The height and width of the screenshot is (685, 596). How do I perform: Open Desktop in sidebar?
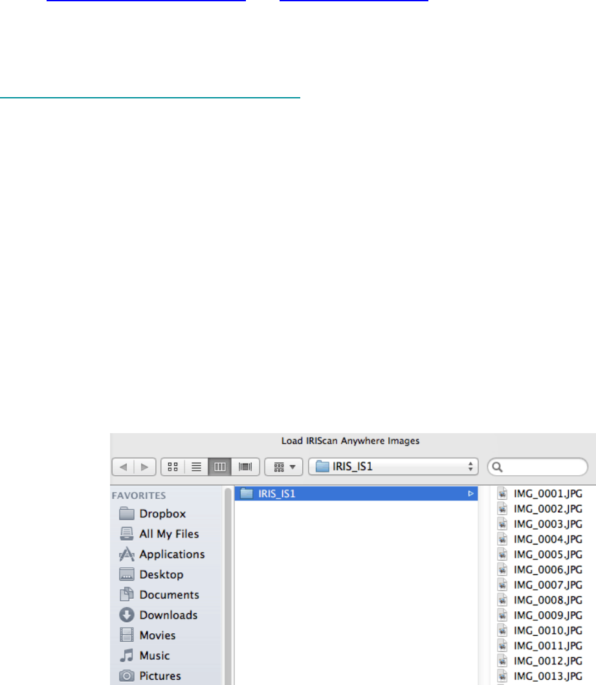(x=151, y=574)
